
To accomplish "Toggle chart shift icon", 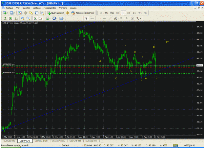I will 41,18.
